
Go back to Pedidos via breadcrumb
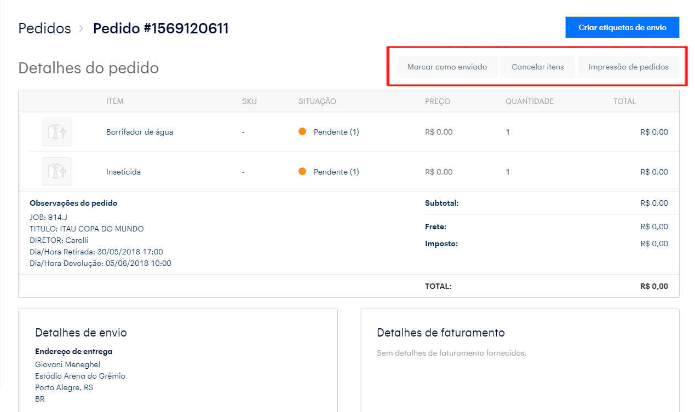(x=44, y=28)
